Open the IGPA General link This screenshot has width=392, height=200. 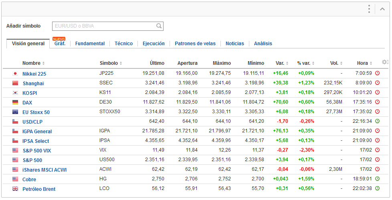click(x=37, y=132)
